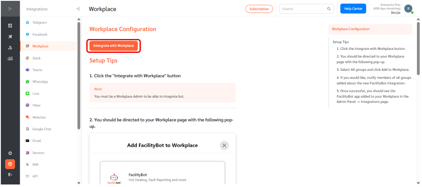Image resolution: width=422 pixels, height=187 pixels.
Task: Open the user avatar B menu
Action: coord(408,9)
